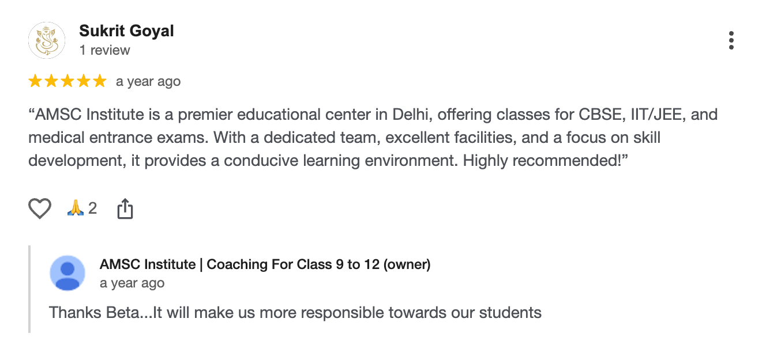Open the three-dot more options menu

point(731,40)
